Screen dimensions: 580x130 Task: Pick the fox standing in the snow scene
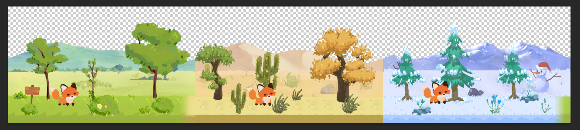click(437, 92)
